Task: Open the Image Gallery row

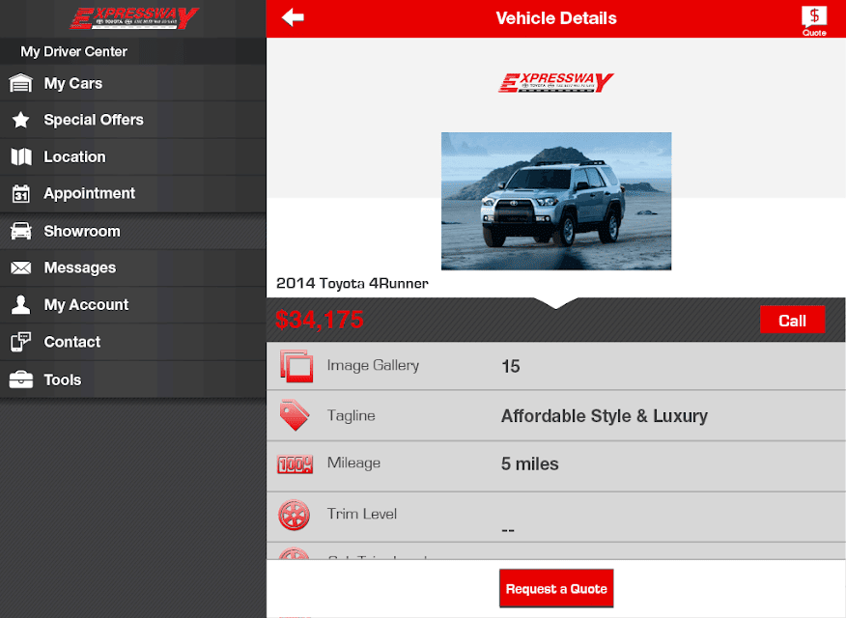Action: [x=555, y=366]
